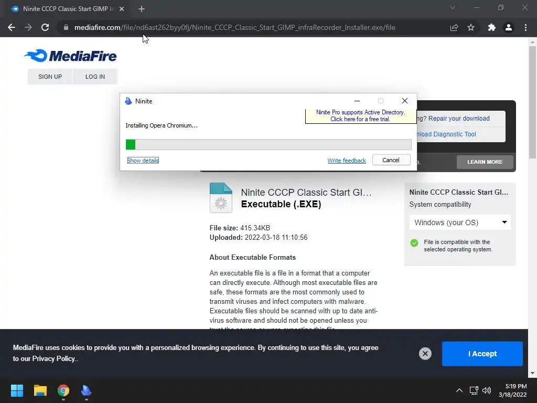Click the address bar URL
This screenshot has height=403, width=537.
(235, 27)
